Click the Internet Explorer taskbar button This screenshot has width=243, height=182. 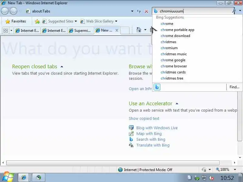click(24, 177)
